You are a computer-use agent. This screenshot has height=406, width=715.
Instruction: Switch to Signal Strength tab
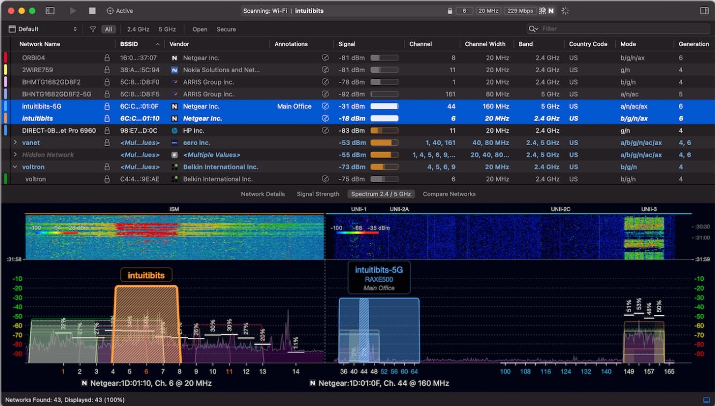(318, 194)
